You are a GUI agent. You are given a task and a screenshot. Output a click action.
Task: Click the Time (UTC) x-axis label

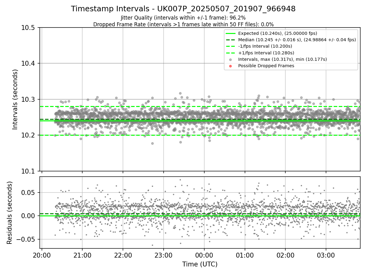tap(200, 264)
